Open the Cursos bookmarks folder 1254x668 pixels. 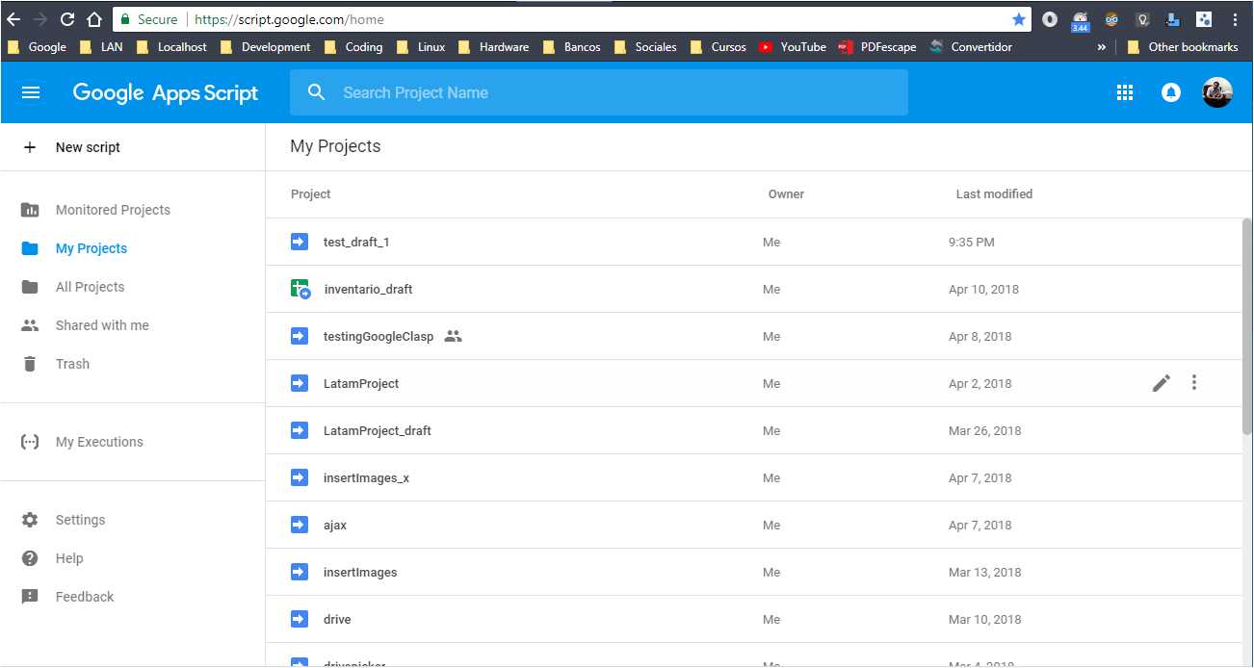pos(718,46)
